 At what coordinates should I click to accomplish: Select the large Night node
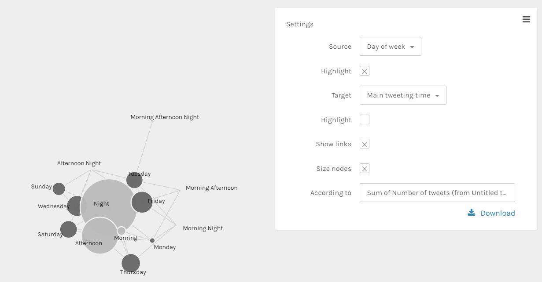tap(109, 198)
